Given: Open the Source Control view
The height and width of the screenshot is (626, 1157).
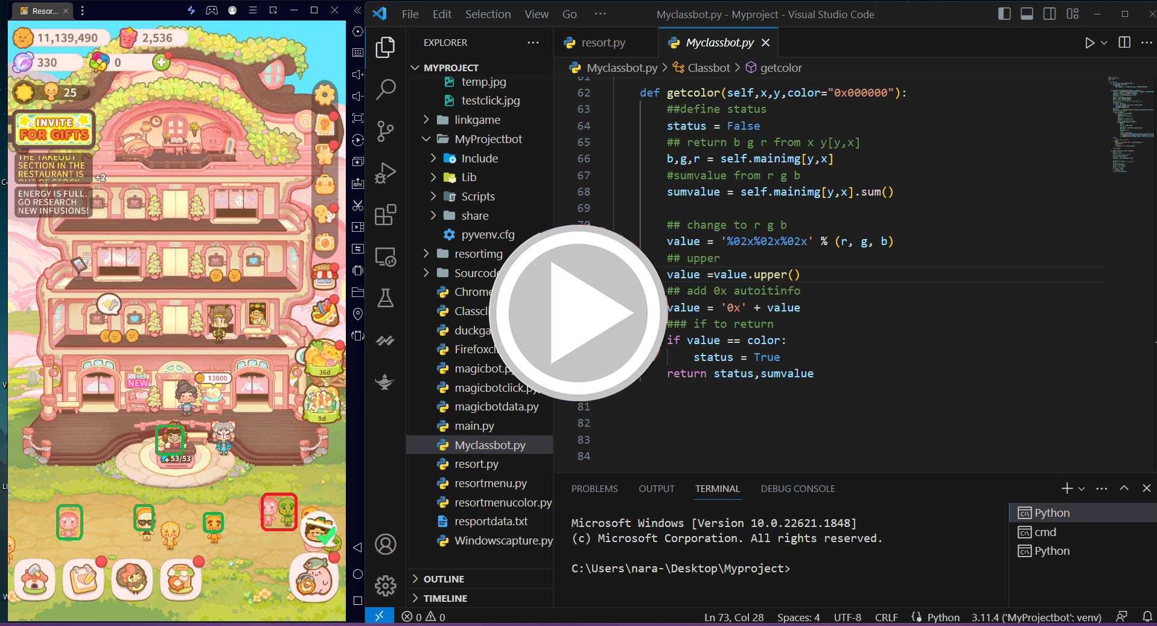Looking at the screenshot, I should click(x=385, y=130).
